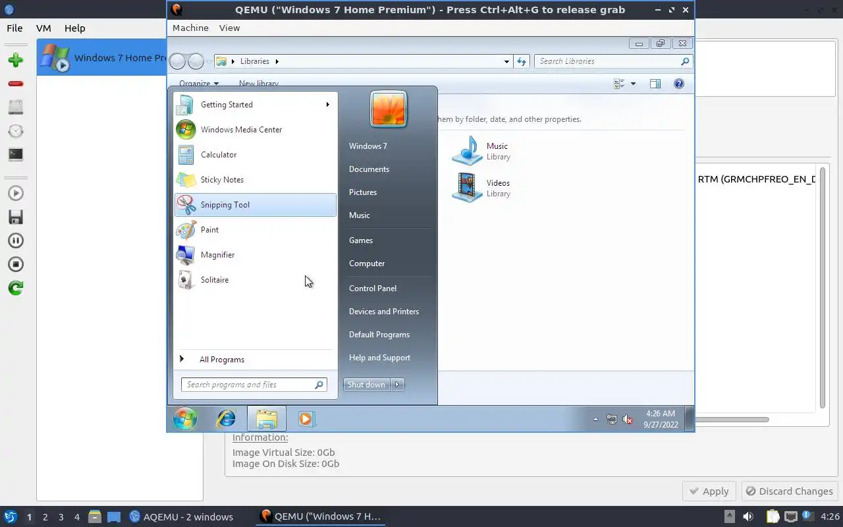This screenshot has width=843, height=527.
Task: Launch Solitaire from the Start menu
Action: click(256, 280)
